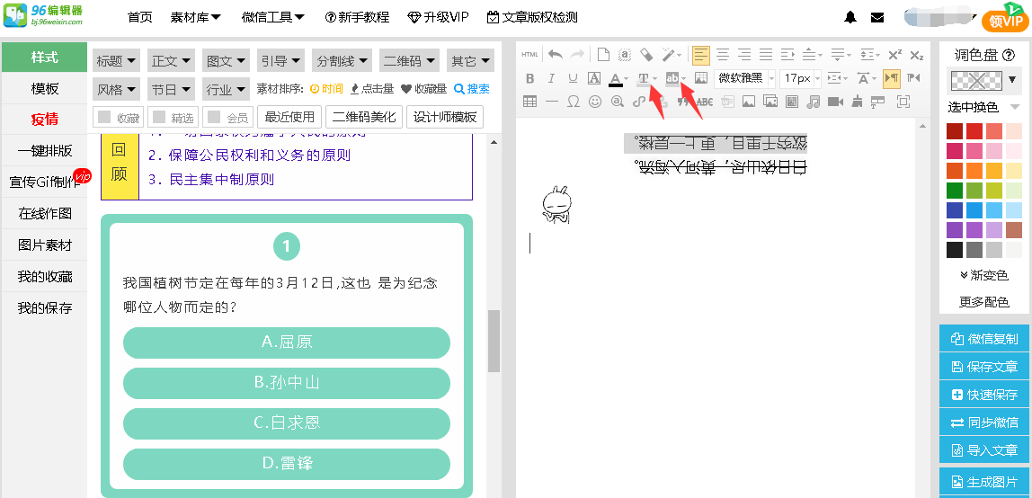
Task: Insert a special character (Omega icon)
Action: 574,102
